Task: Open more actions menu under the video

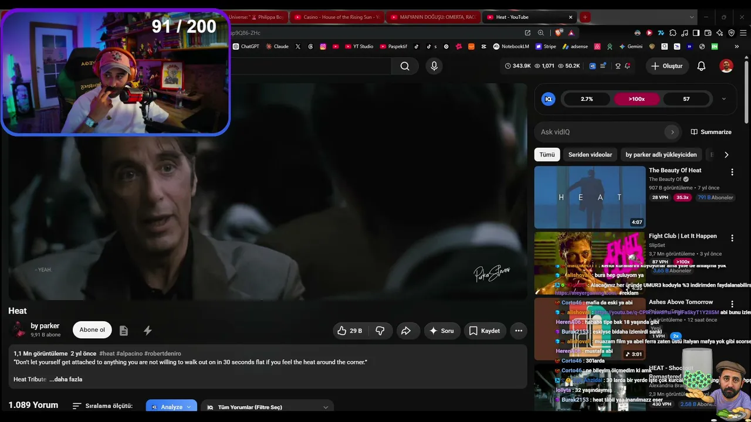Action: (519, 331)
